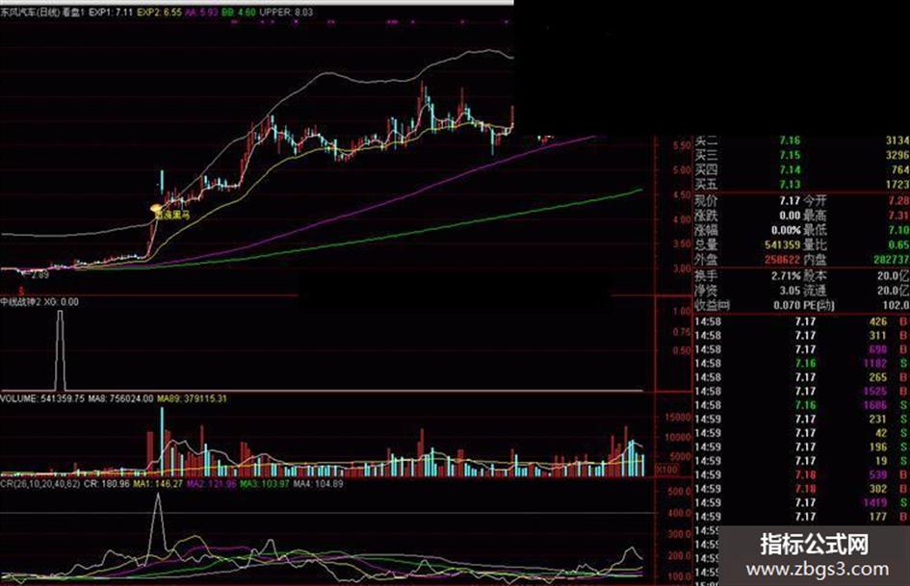Image resolution: width=910 pixels, height=586 pixels.
Task: Click the 买五 bid row label
Action: point(706,185)
